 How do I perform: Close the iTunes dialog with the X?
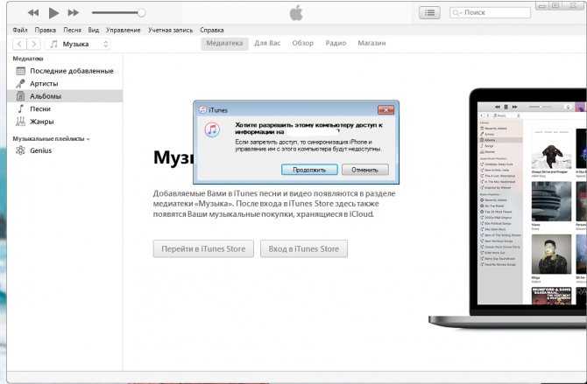coord(386,110)
